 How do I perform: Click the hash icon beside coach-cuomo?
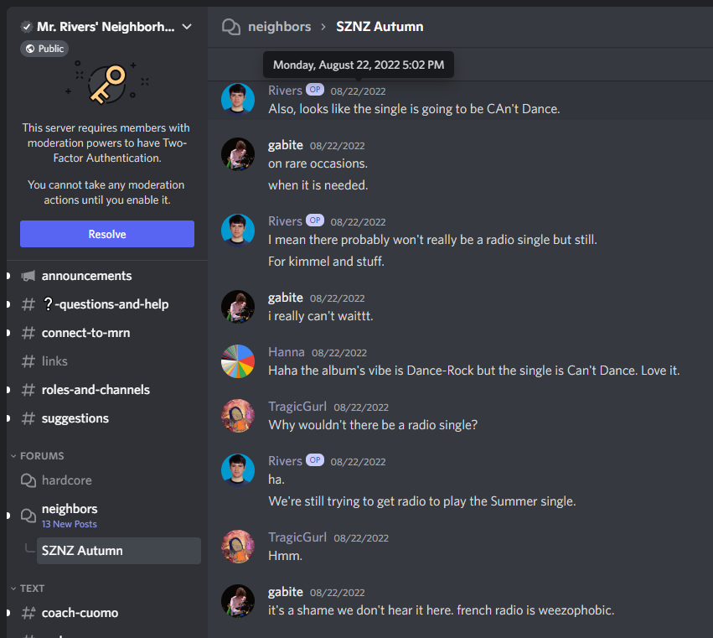click(x=28, y=613)
